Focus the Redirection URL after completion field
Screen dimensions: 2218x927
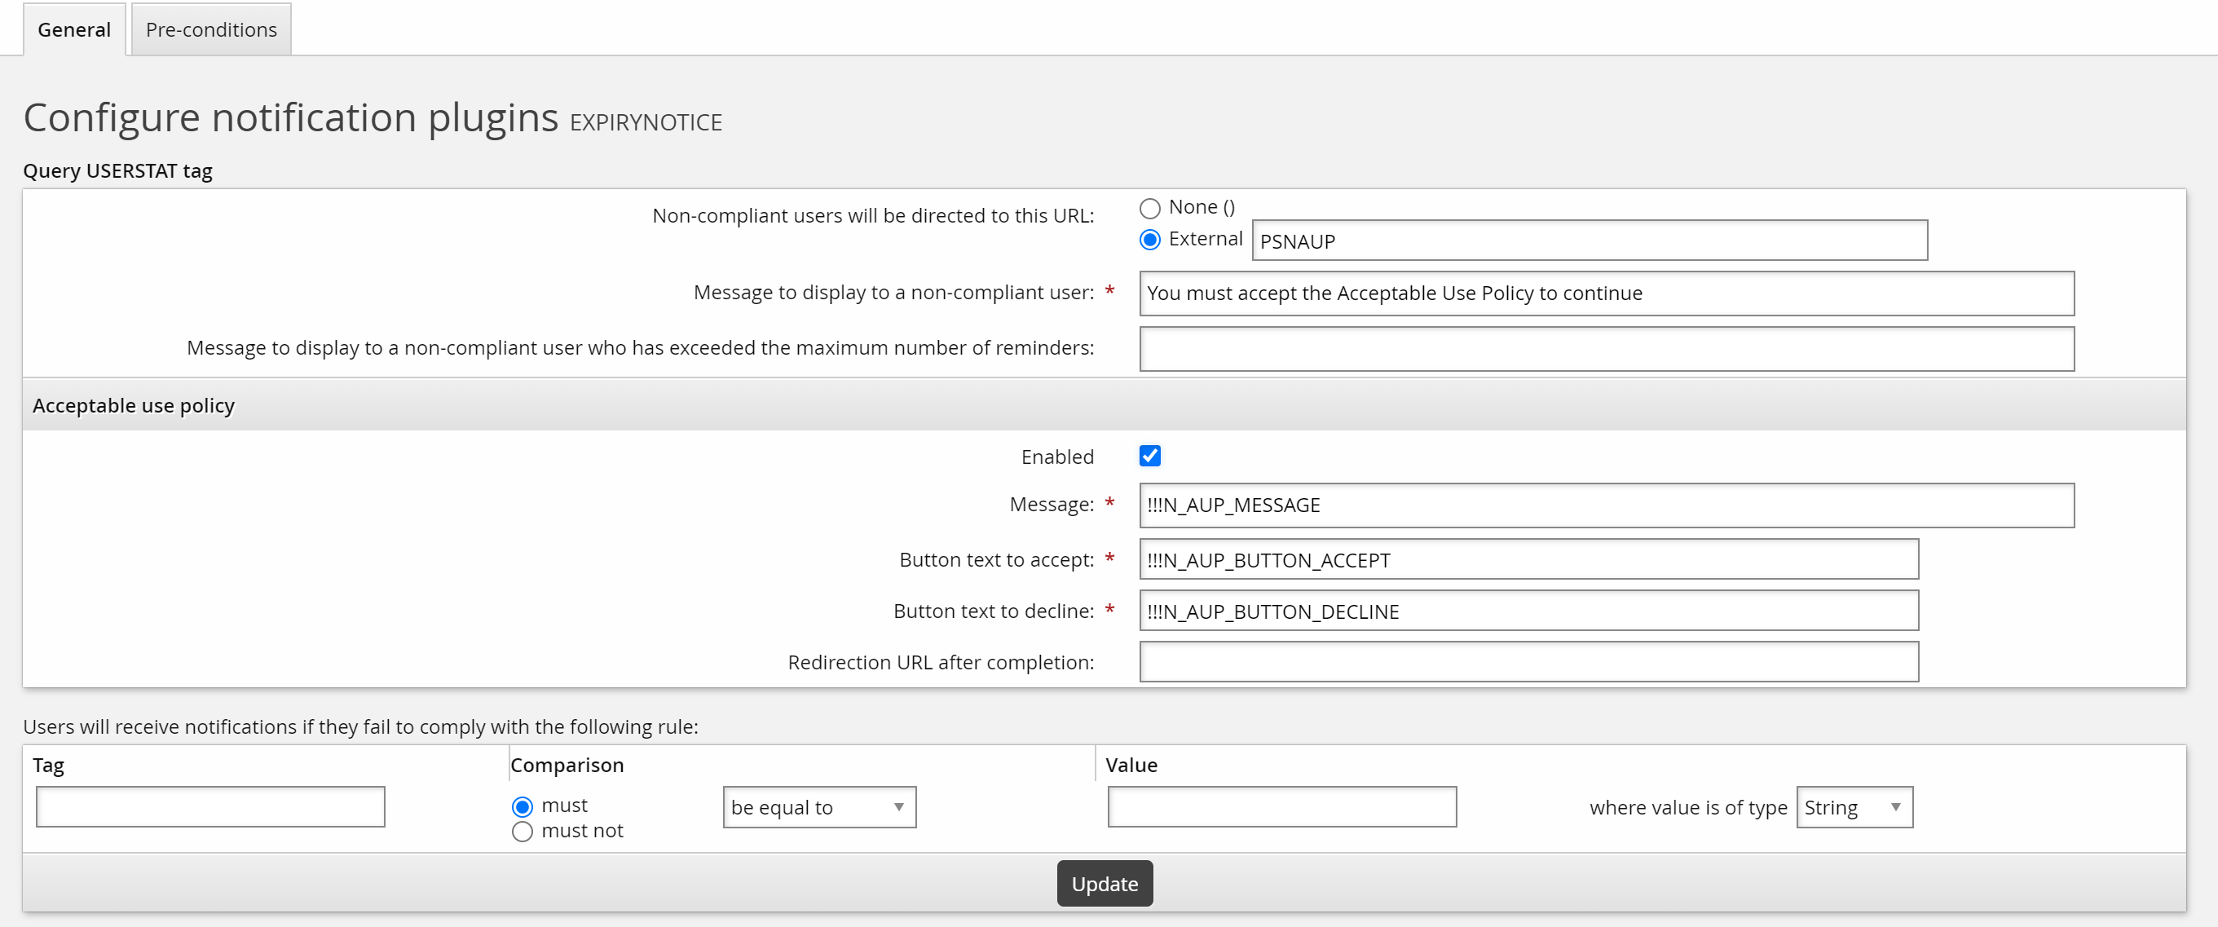[x=1528, y=662]
